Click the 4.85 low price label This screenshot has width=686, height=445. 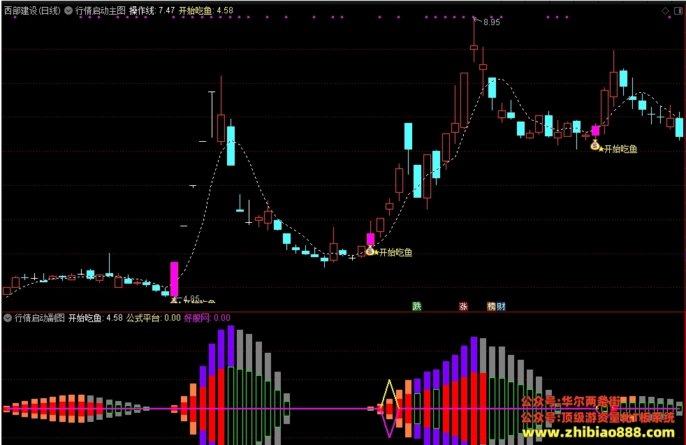pos(191,299)
